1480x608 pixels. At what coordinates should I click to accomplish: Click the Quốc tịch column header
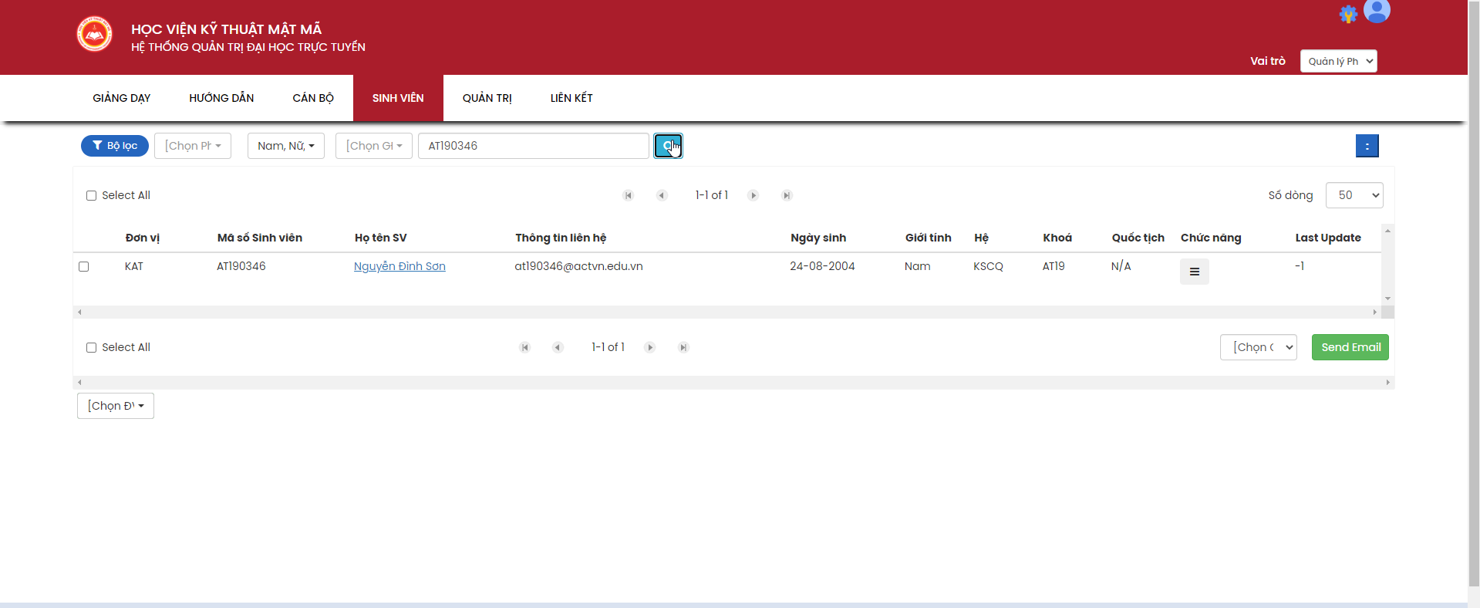coord(1138,238)
